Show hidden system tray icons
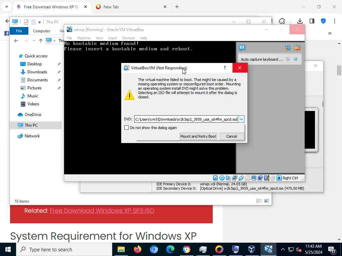 coord(283,249)
